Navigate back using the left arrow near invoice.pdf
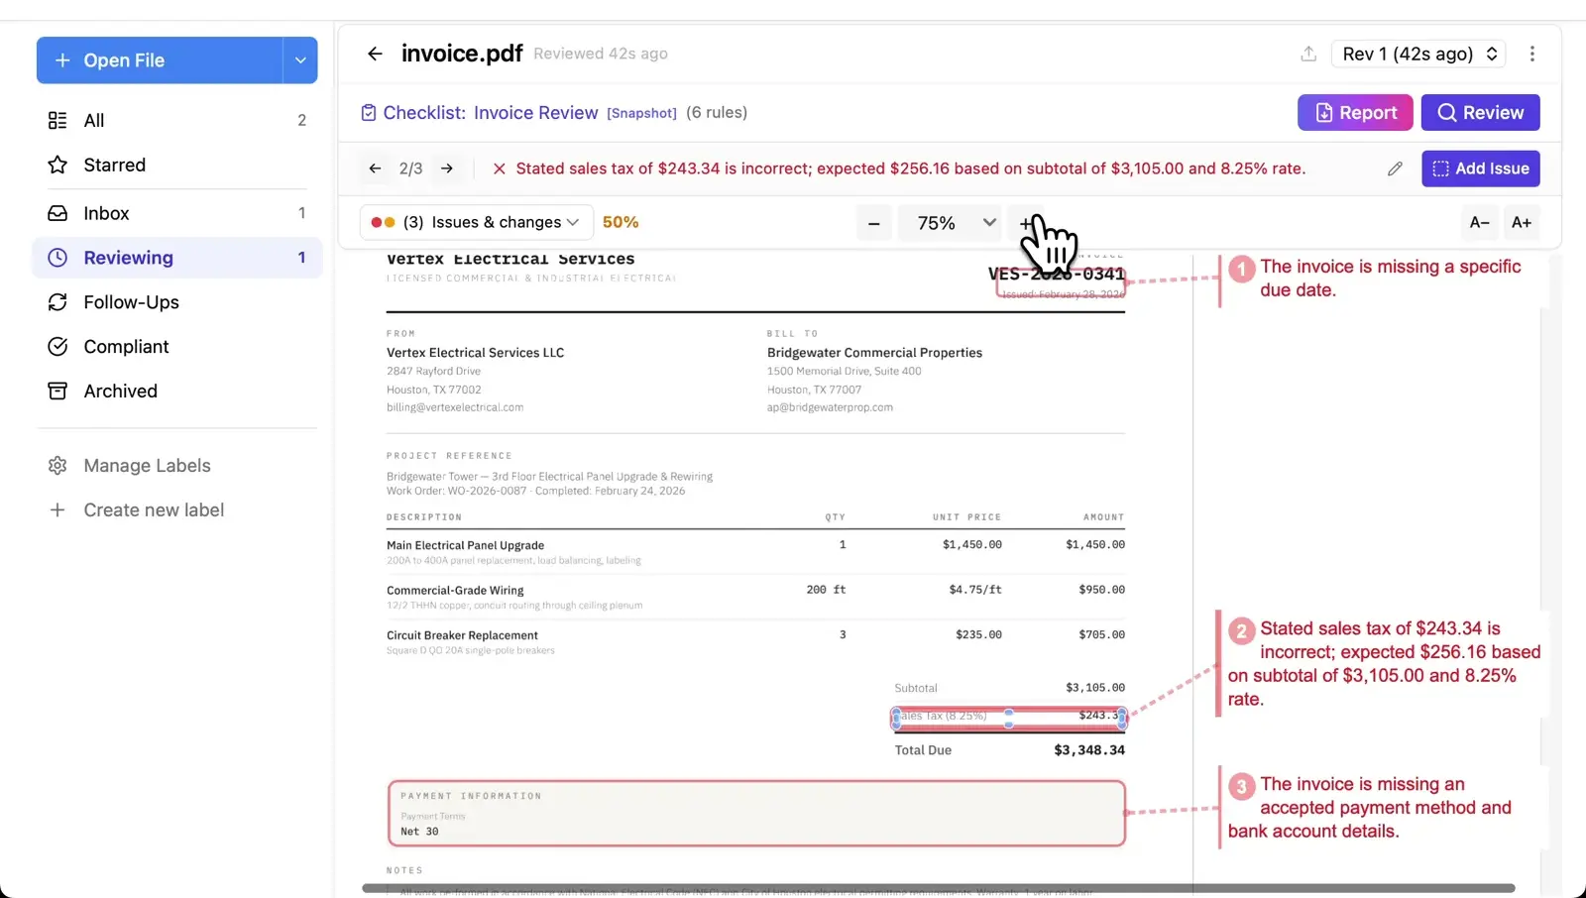This screenshot has height=898, width=1586. (x=375, y=54)
